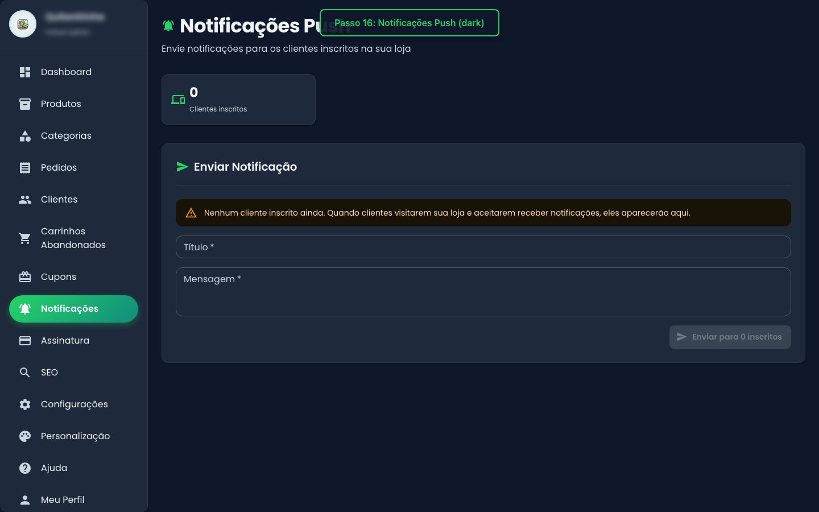
Task: Click the Produtos archive icon
Action: point(25,104)
